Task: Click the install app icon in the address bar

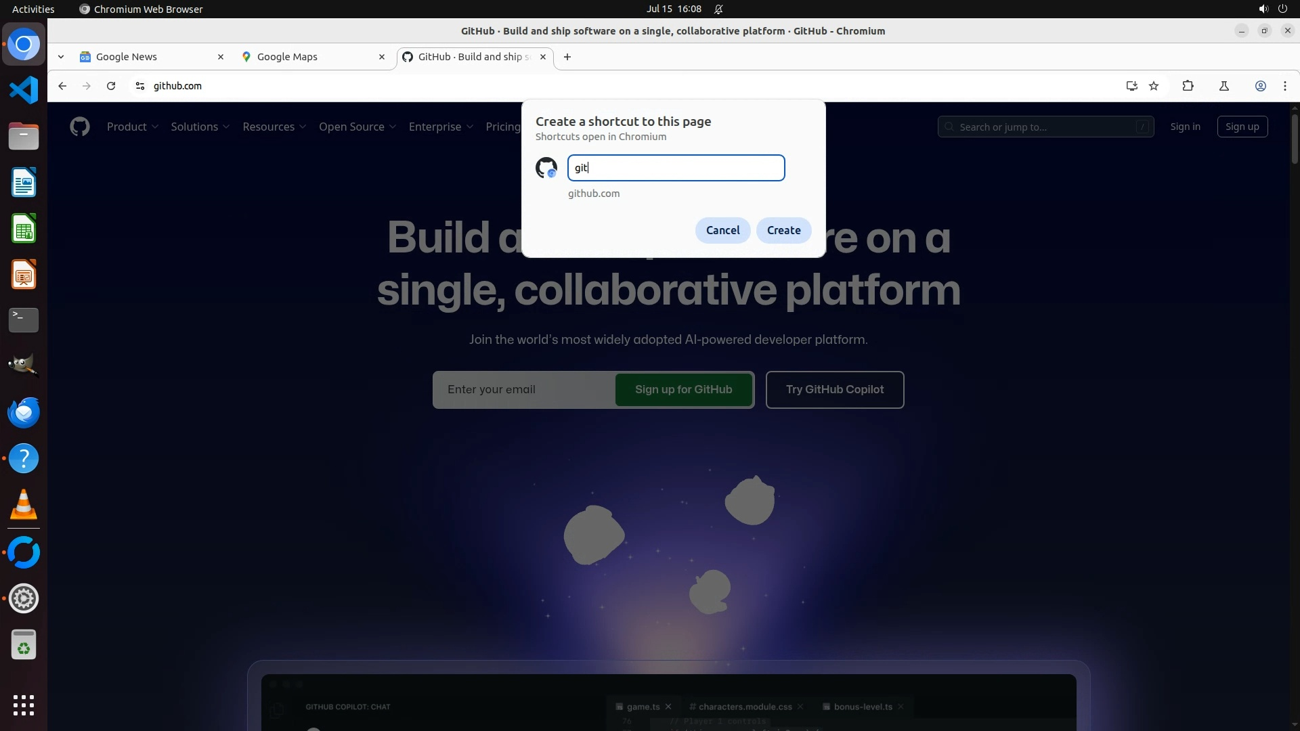Action: (1131, 86)
